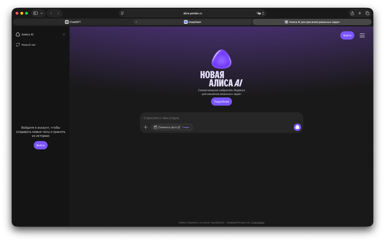This screenshot has width=385, height=242.
Task: Click the Подробнее button under the headline
Action: click(x=221, y=102)
